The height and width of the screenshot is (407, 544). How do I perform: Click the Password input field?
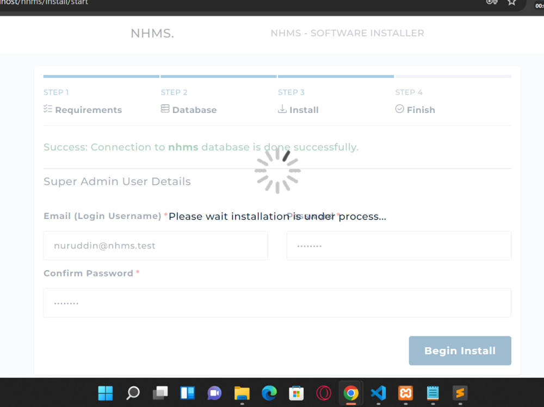399,246
